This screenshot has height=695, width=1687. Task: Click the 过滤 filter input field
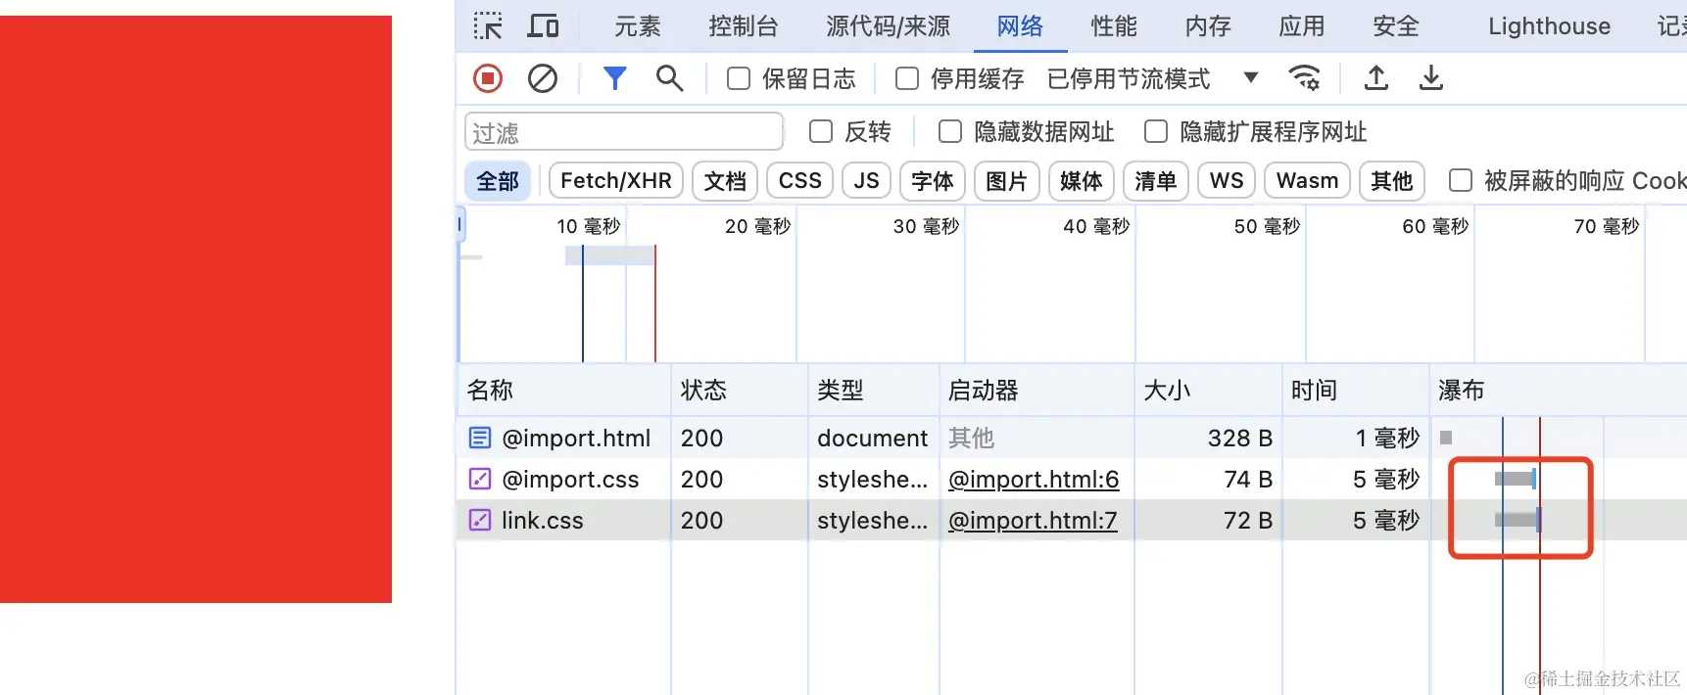[624, 132]
